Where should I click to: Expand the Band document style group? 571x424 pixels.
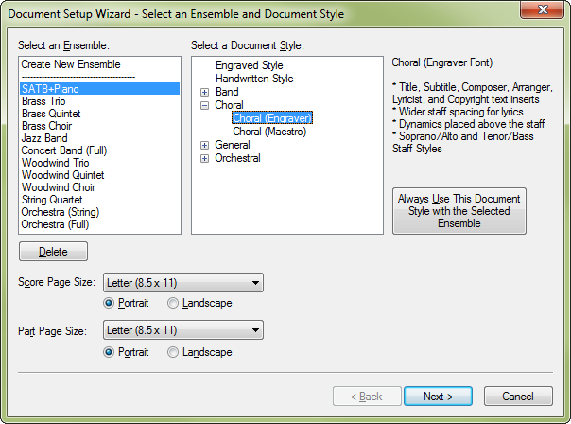[x=204, y=92]
